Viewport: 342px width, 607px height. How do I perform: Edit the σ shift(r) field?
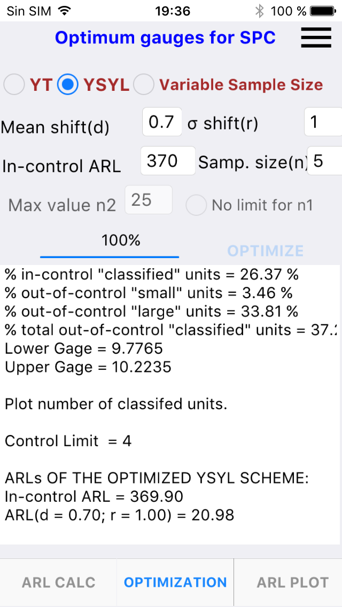tap(323, 122)
